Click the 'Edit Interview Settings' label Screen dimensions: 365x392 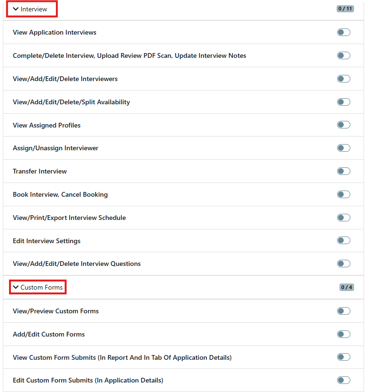[47, 241]
